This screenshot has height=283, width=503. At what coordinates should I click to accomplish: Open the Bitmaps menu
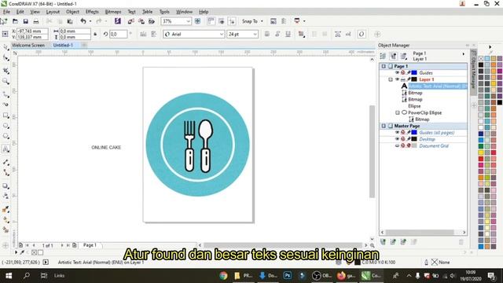(113, 12)
